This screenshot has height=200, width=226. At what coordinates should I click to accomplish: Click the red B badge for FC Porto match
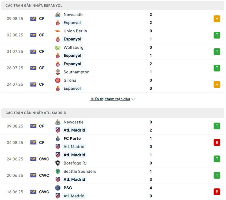(217, 142)
